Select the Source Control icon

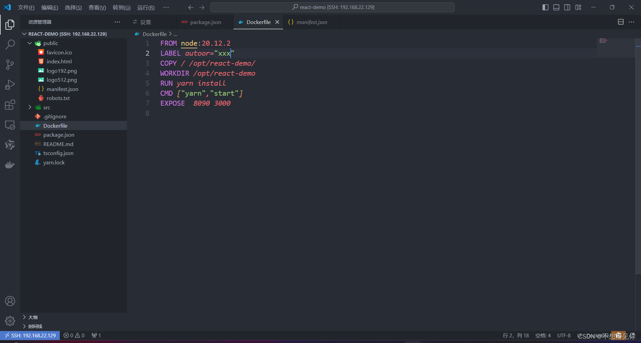[x=10, y=64]
